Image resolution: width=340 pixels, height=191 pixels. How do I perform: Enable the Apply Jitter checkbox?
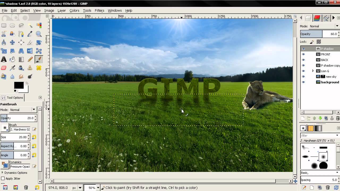[x=3, y=179]
